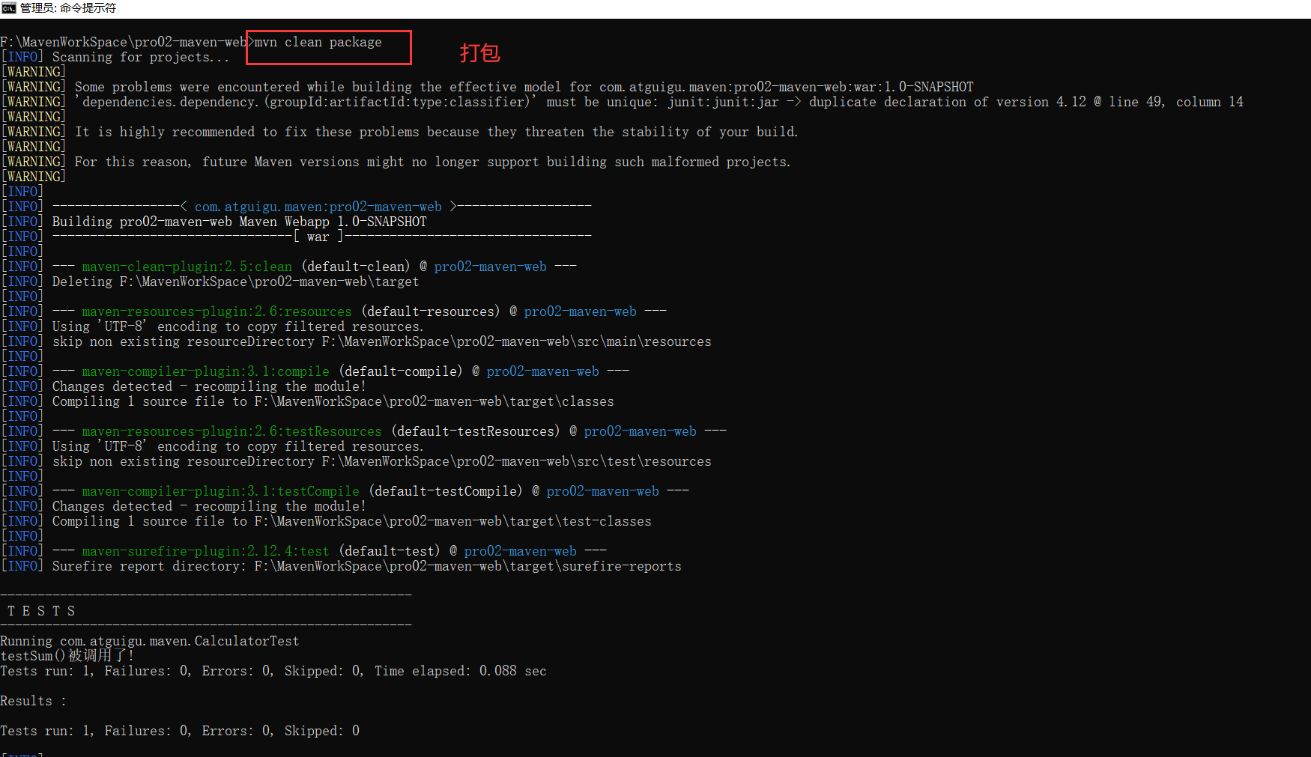Click 'maven-resources-plugin:2.6:resources' text

tap(217, 311)
